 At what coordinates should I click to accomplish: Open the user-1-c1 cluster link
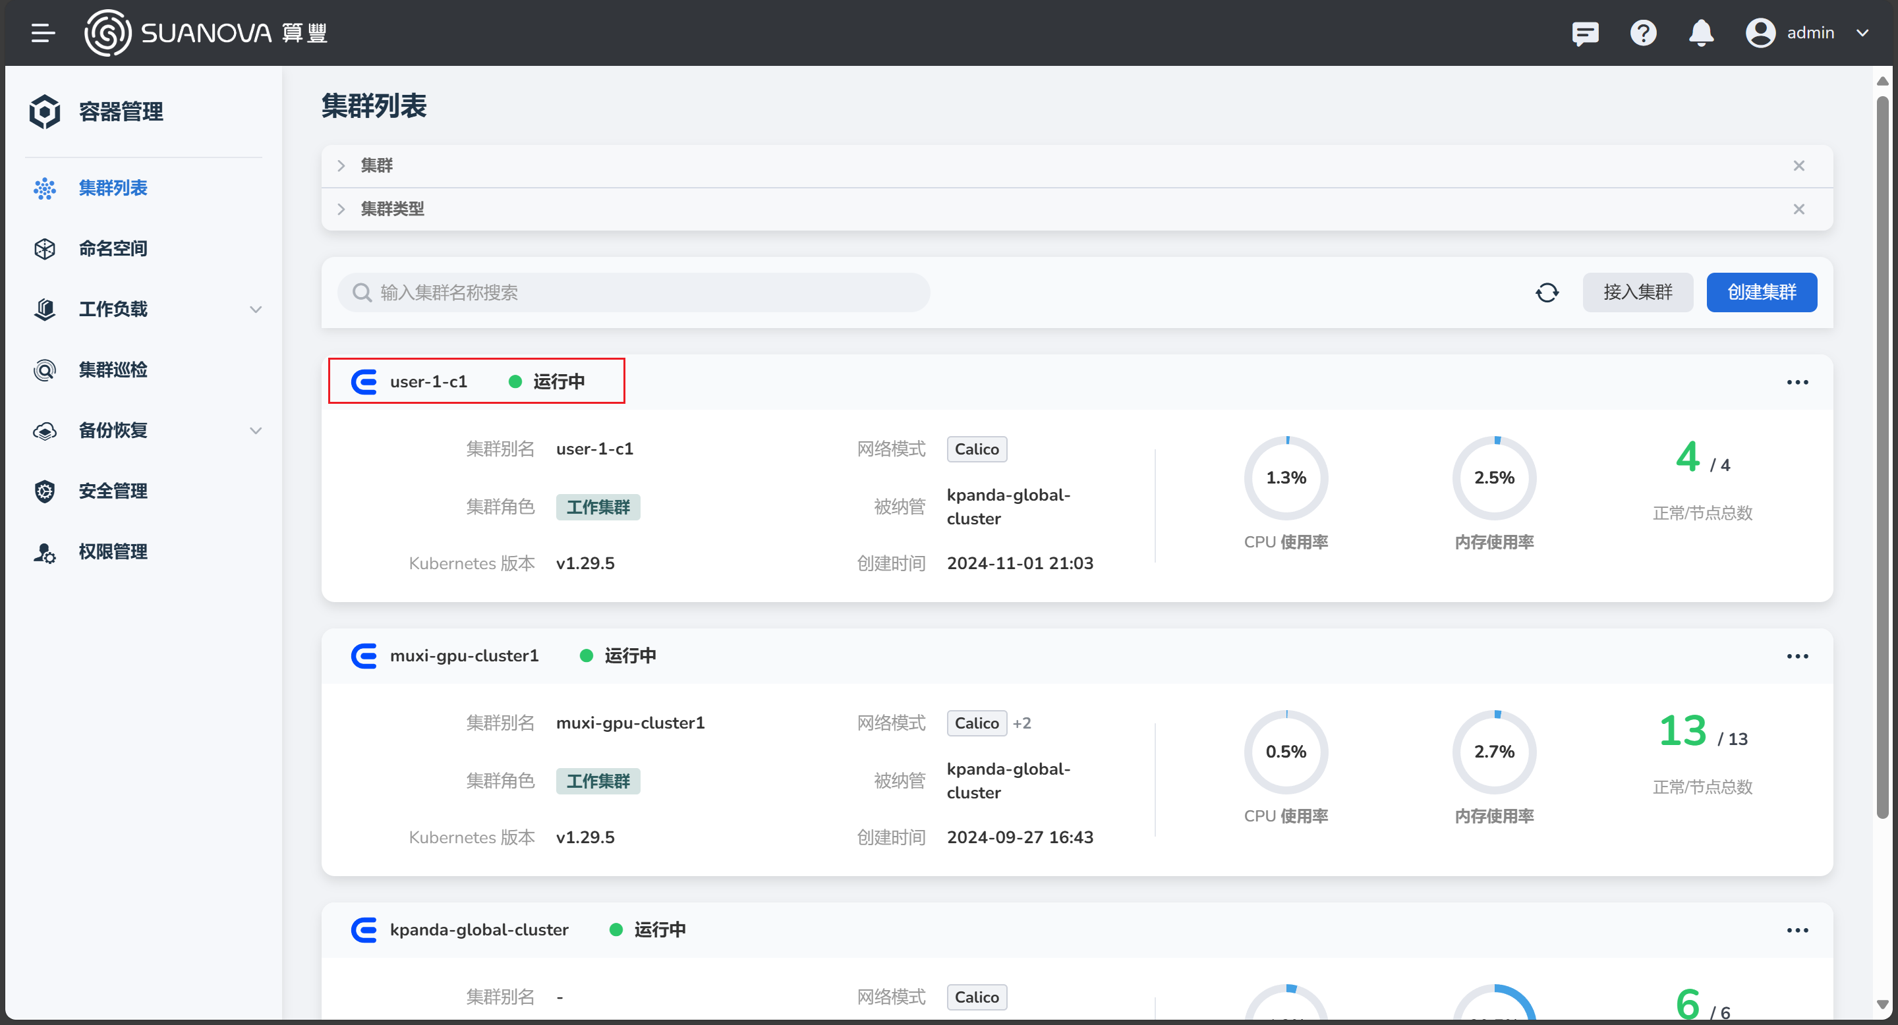[428, 381]
